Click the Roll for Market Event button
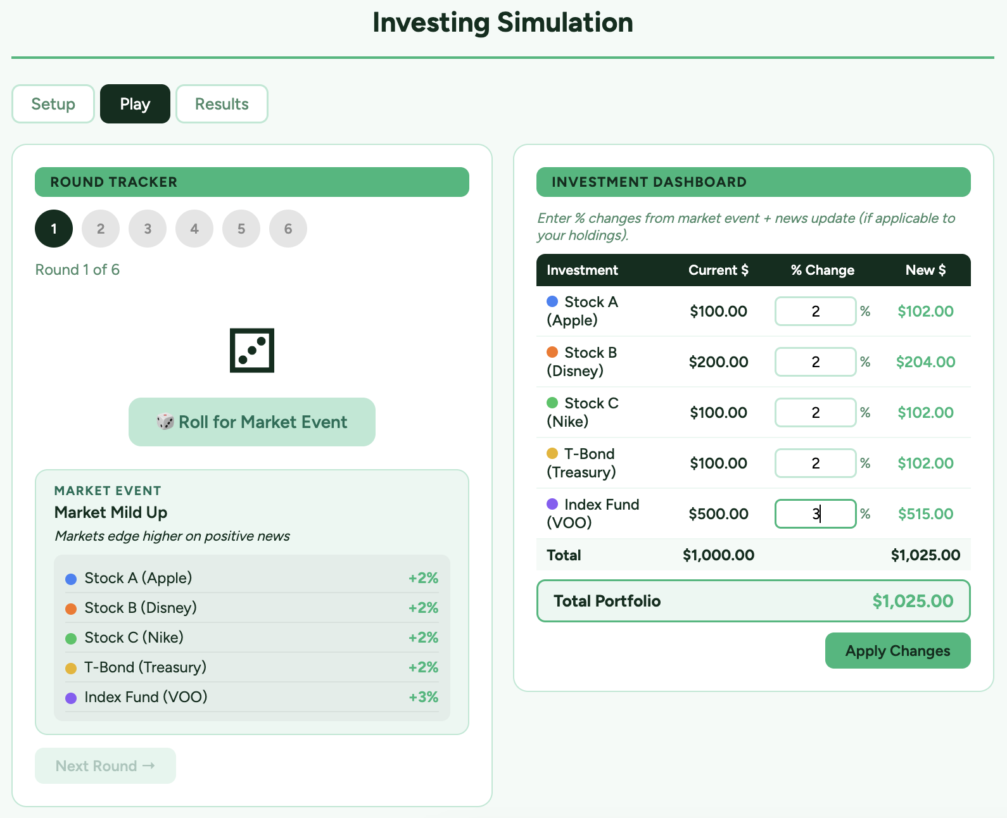Viewport: 1007px width, 818px height. pos(252,422)
